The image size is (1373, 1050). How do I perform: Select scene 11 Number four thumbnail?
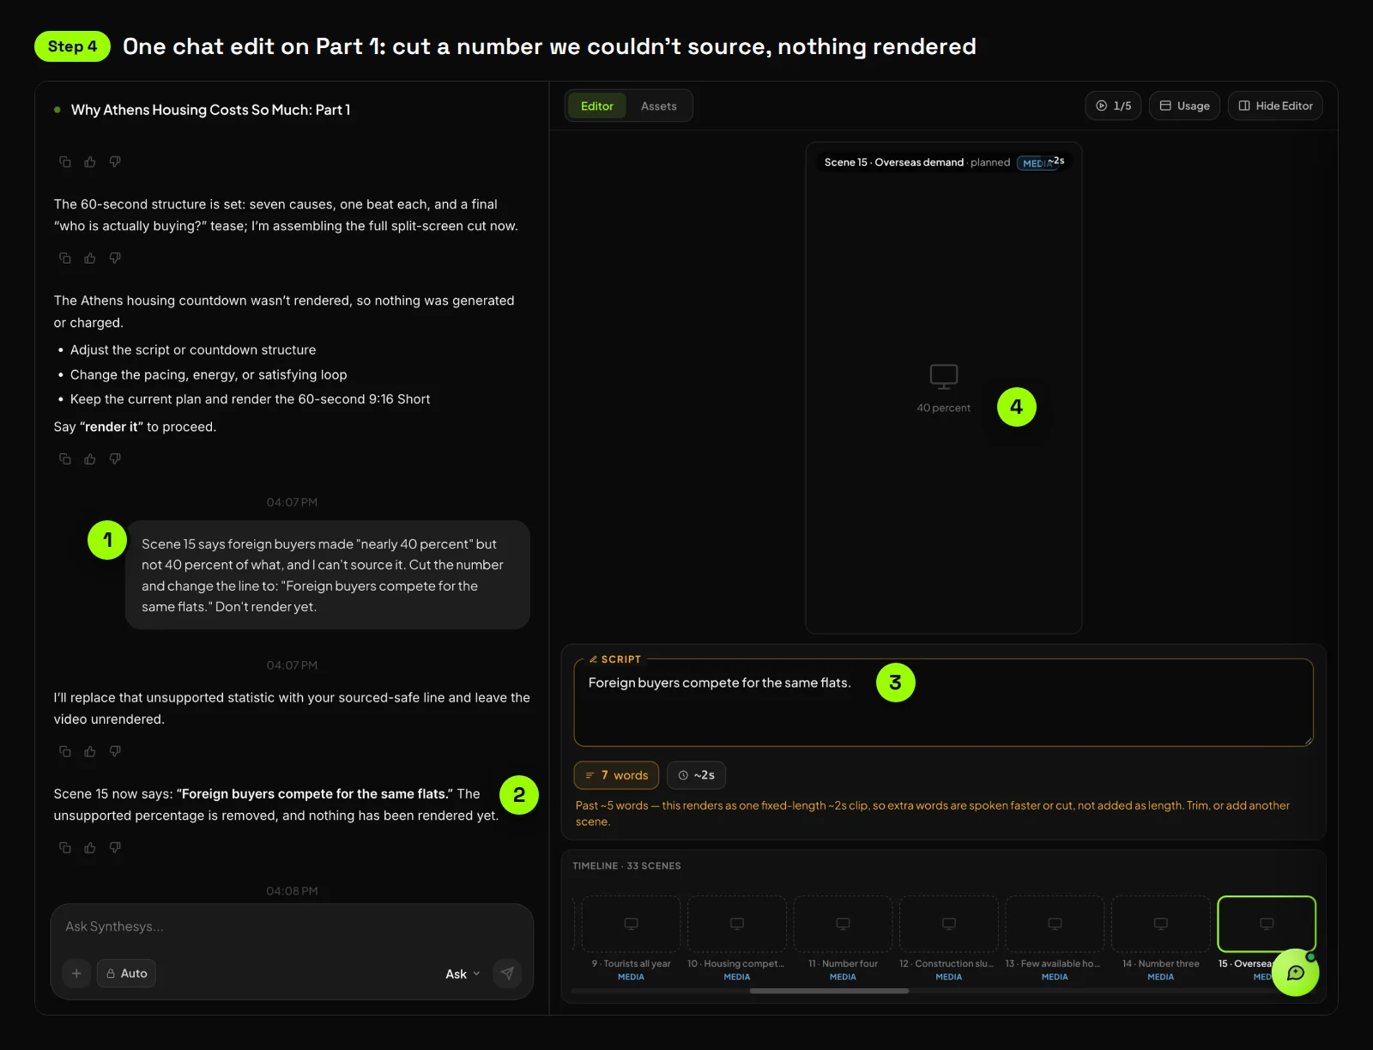click(x=843, y=924)
